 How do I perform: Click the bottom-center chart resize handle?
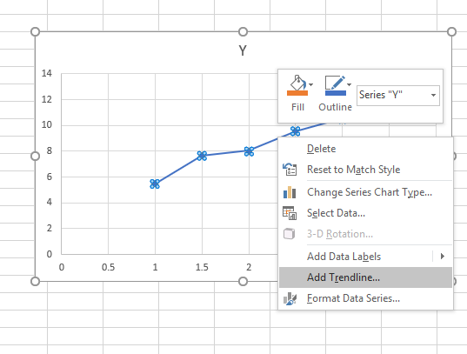[243, 281]
